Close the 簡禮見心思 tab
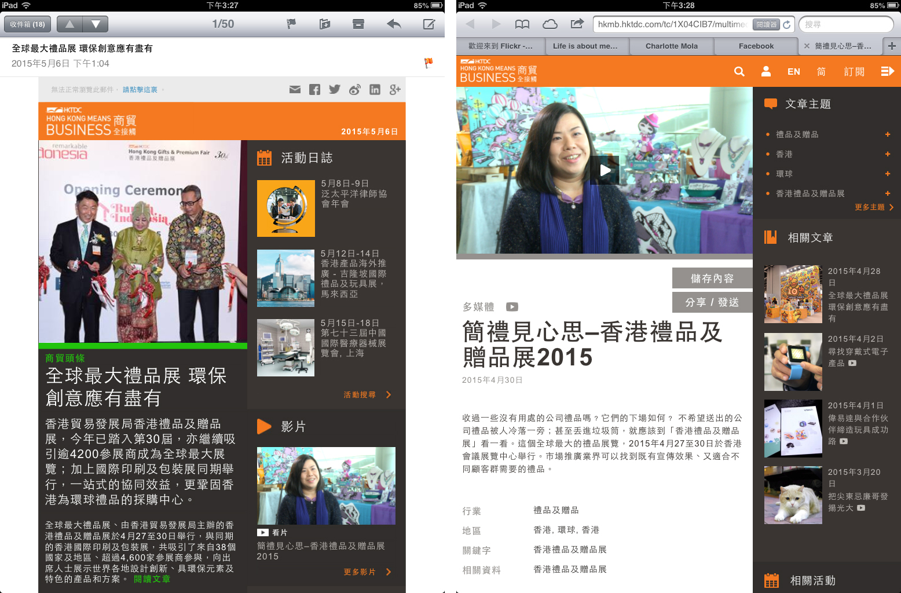 (807, 46)
